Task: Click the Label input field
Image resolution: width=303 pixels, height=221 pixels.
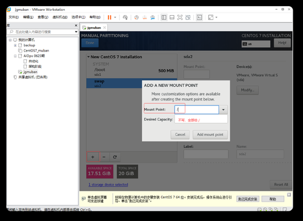Action: coord(206,154)
